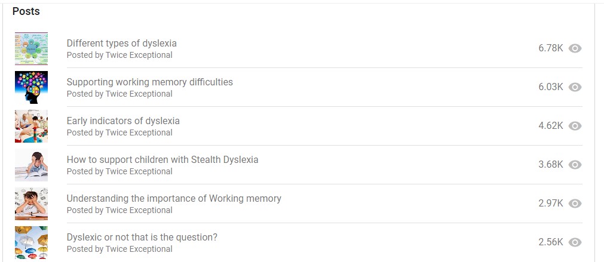Open 'How to support children with Stealth Dyslexia'
Viewport: 604px width, 262px height.
coord(163,159)
